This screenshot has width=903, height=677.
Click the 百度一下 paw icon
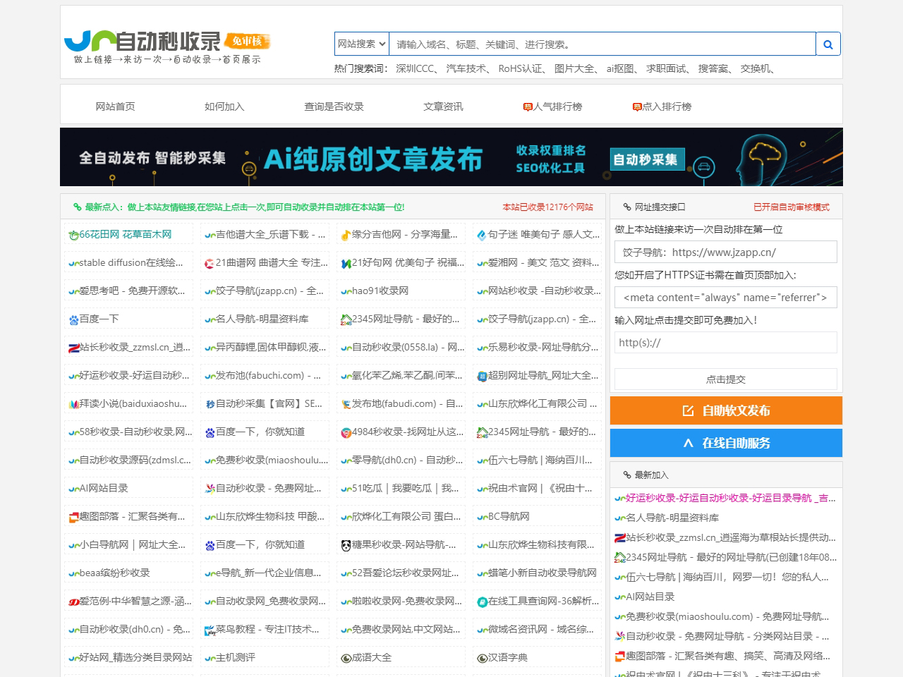(x=73, y=319)
